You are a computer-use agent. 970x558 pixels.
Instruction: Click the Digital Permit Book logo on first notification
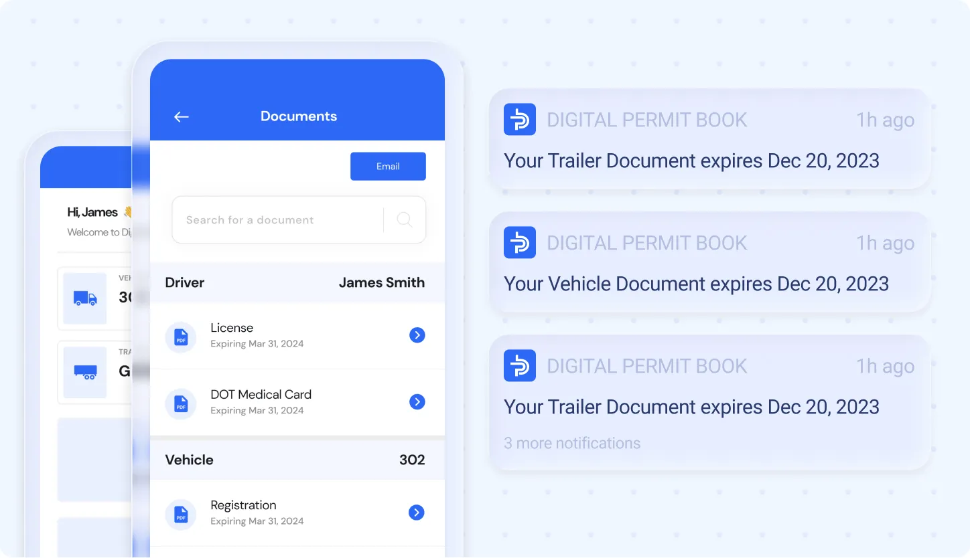point(519,119)
